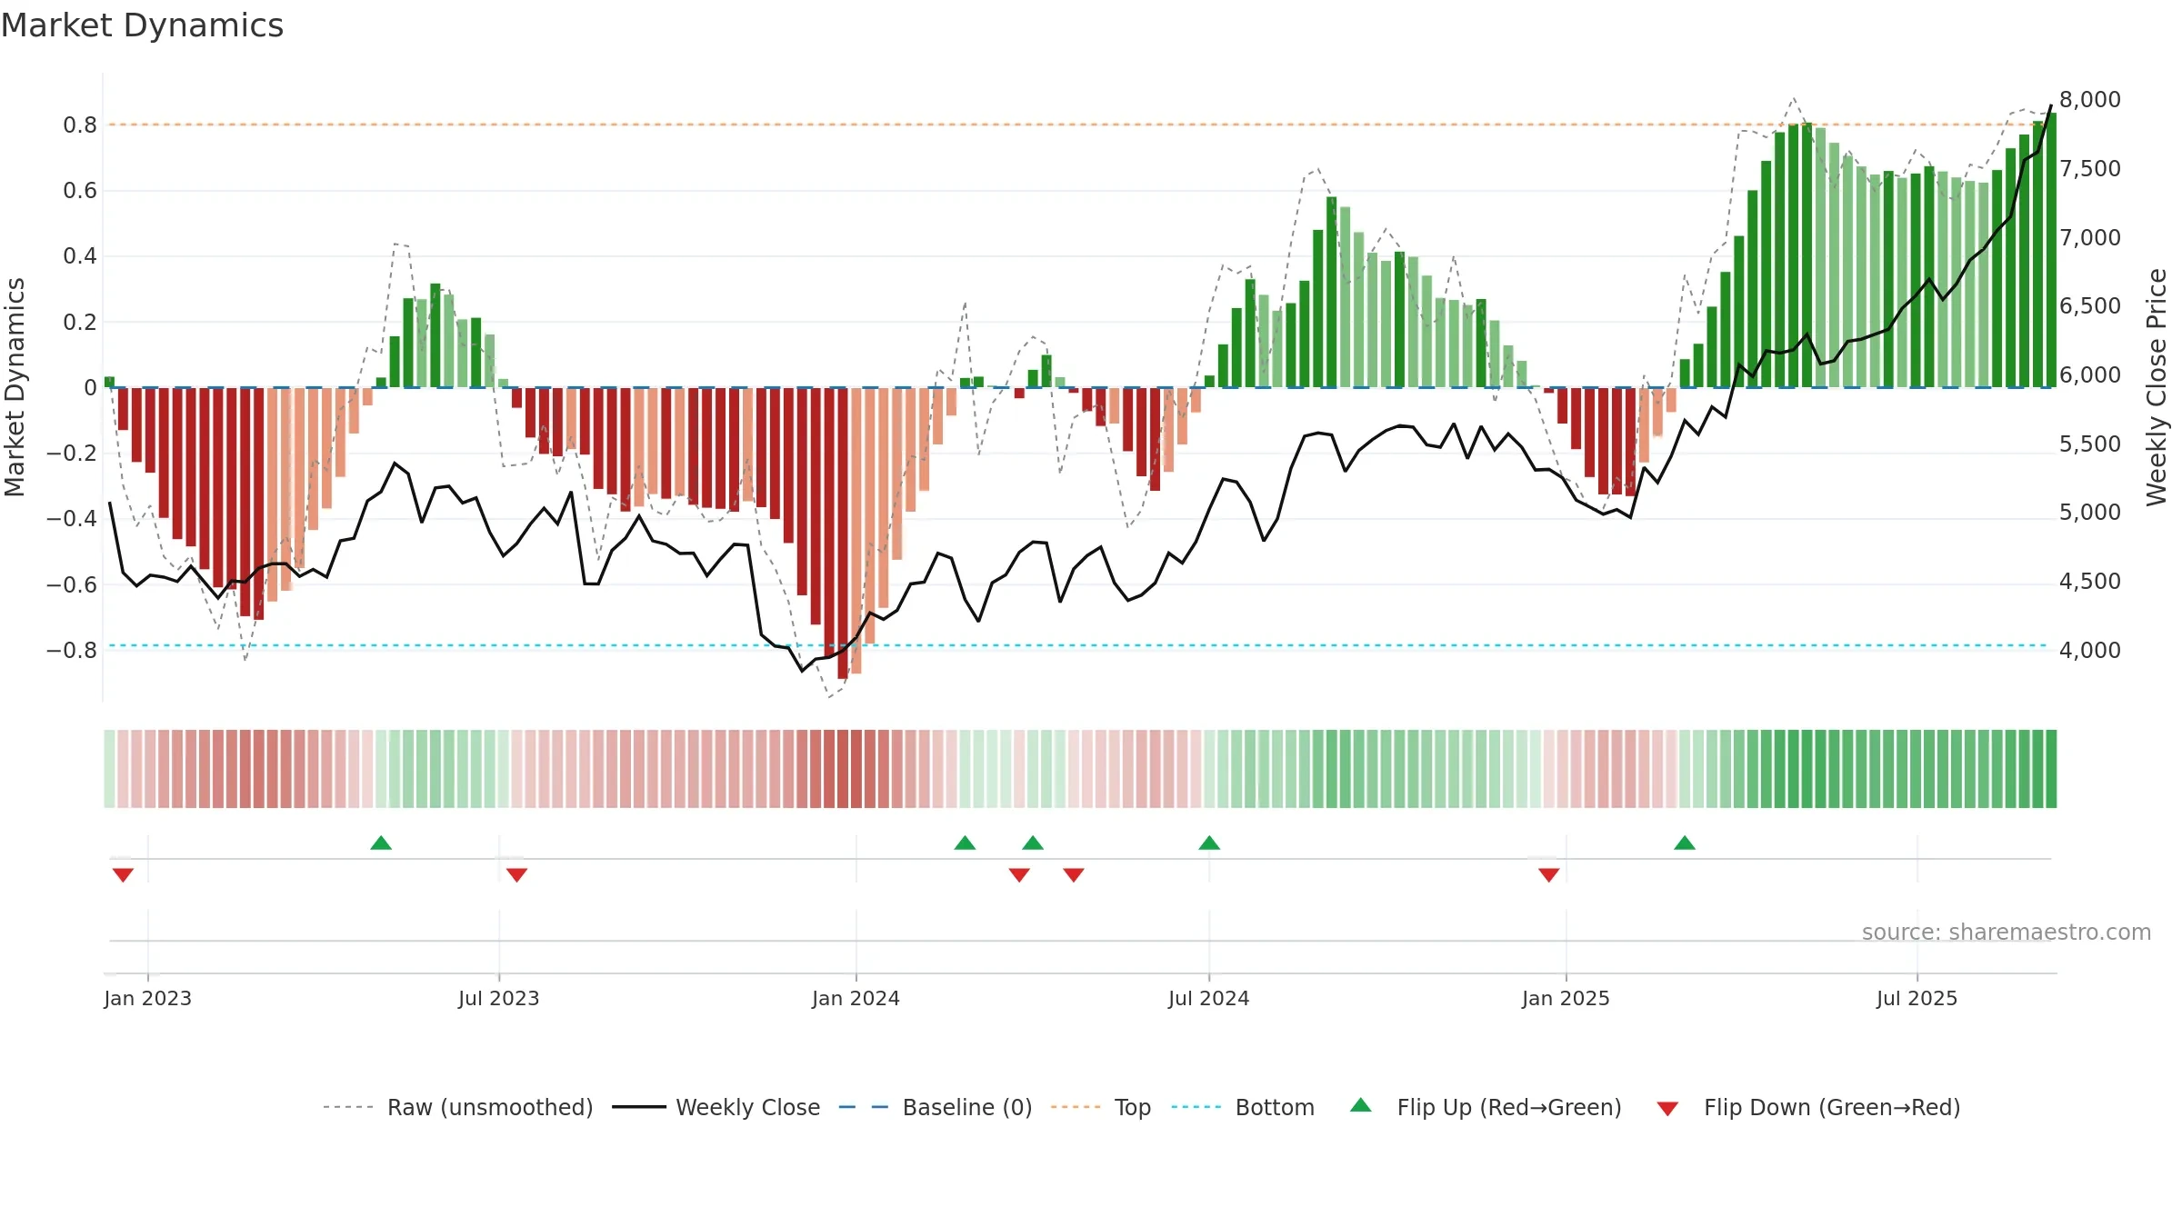Image resolution: width=2182 pixels, height=1227 pixels.
Task: Toggle the Weekly Close legend entry
Action: (x=716, y=1107)
